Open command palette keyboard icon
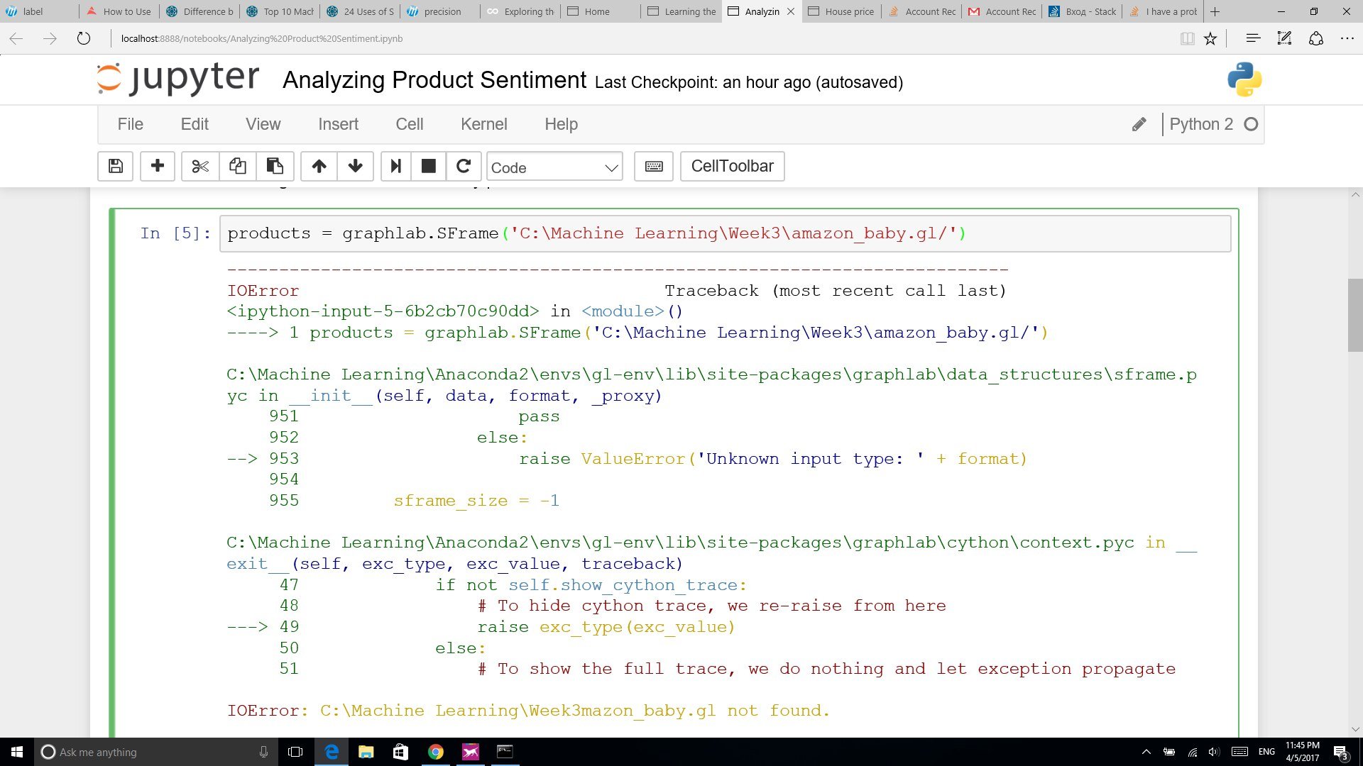The image size is (1363, 766). tap(654, 166)
